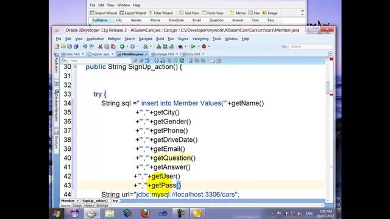Image resolution: width=390 pixels, height=219 pixels.
Task: Click the code braces icon in editor toolbar
Action: point(157,61)
